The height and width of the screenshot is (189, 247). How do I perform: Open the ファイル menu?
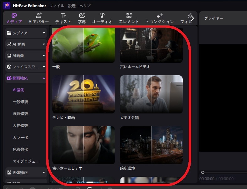click(x=57, y=6)
